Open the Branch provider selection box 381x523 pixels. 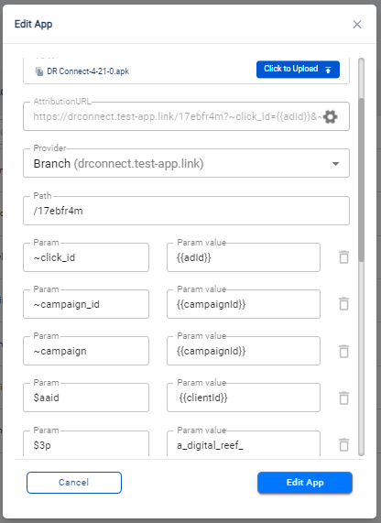coord(186,163)
